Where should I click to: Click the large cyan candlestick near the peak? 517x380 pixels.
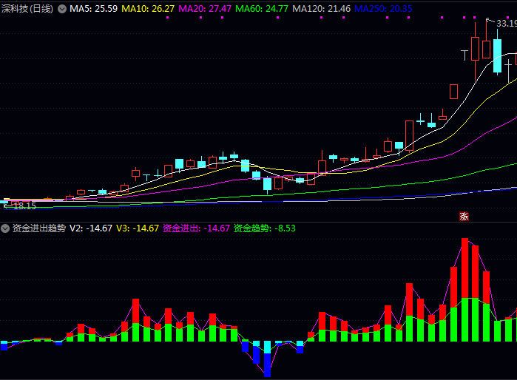coord(497,56)
